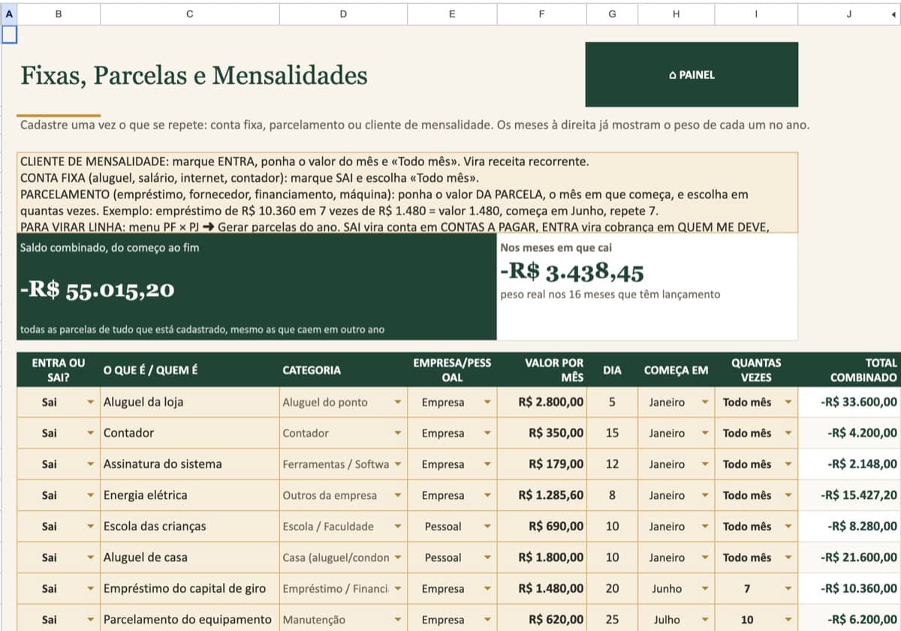Image resolution: width=901 pixels, height=631 pixels.
Task: Click the R$ 1.285,60 value cell
Action: coord(541,496)
